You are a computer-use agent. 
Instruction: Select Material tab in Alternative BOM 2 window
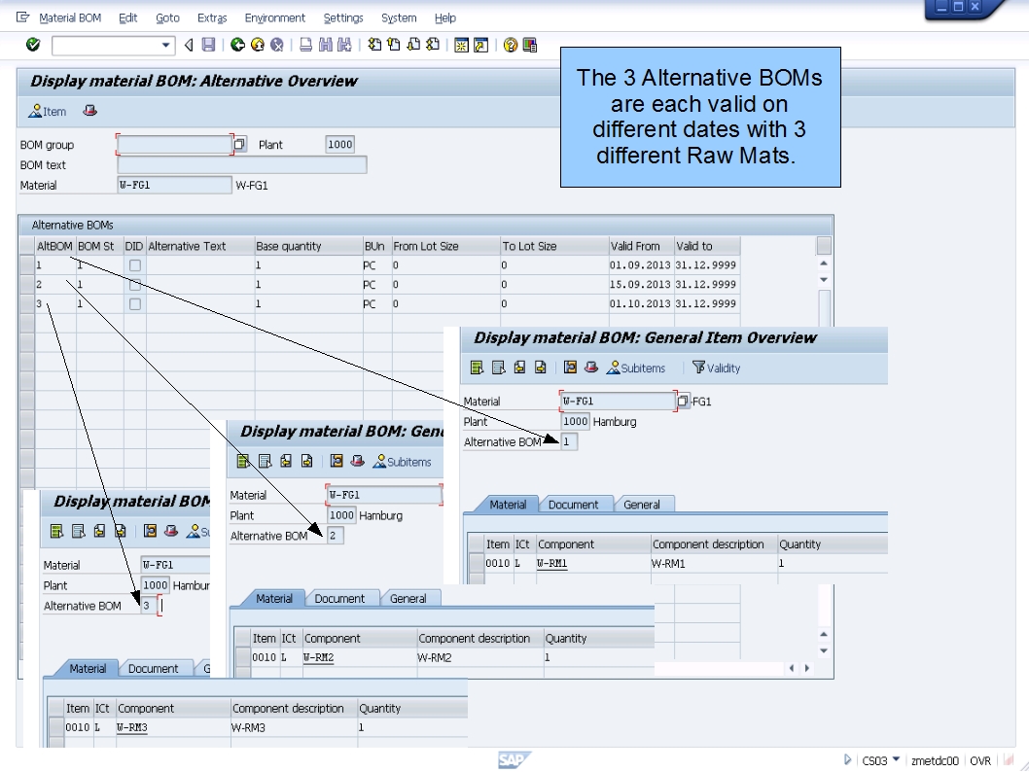point(273,598)
